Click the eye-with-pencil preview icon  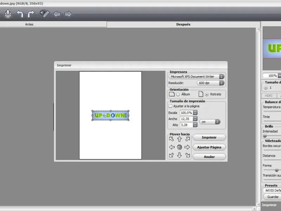(x=45, y=14)
